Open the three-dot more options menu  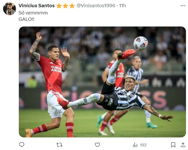point(183,6)
